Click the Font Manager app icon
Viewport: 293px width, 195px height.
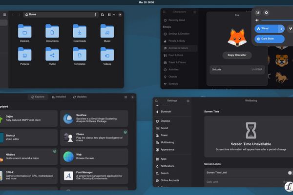point(69,175)
